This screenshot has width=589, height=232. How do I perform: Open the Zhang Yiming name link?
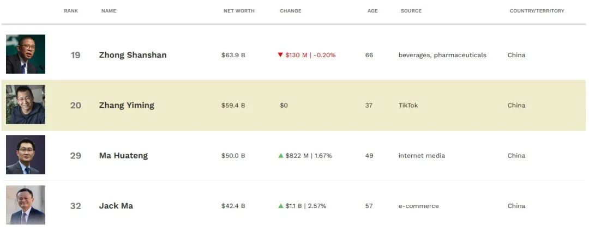127,105
